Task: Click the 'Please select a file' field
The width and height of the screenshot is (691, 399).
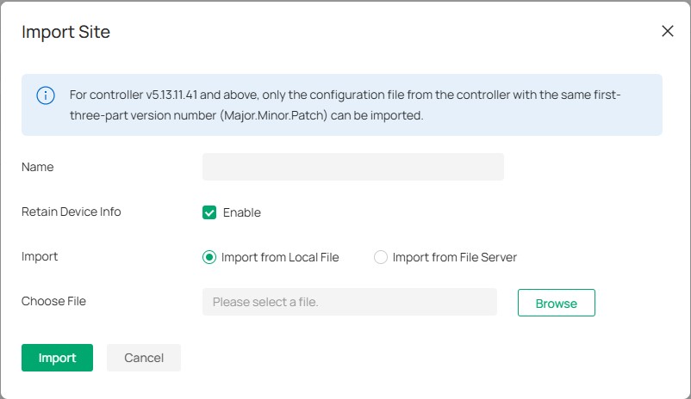Action: 349,302
